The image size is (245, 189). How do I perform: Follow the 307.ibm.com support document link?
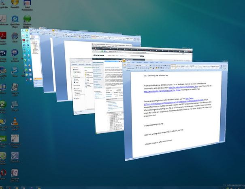point(174,102)
